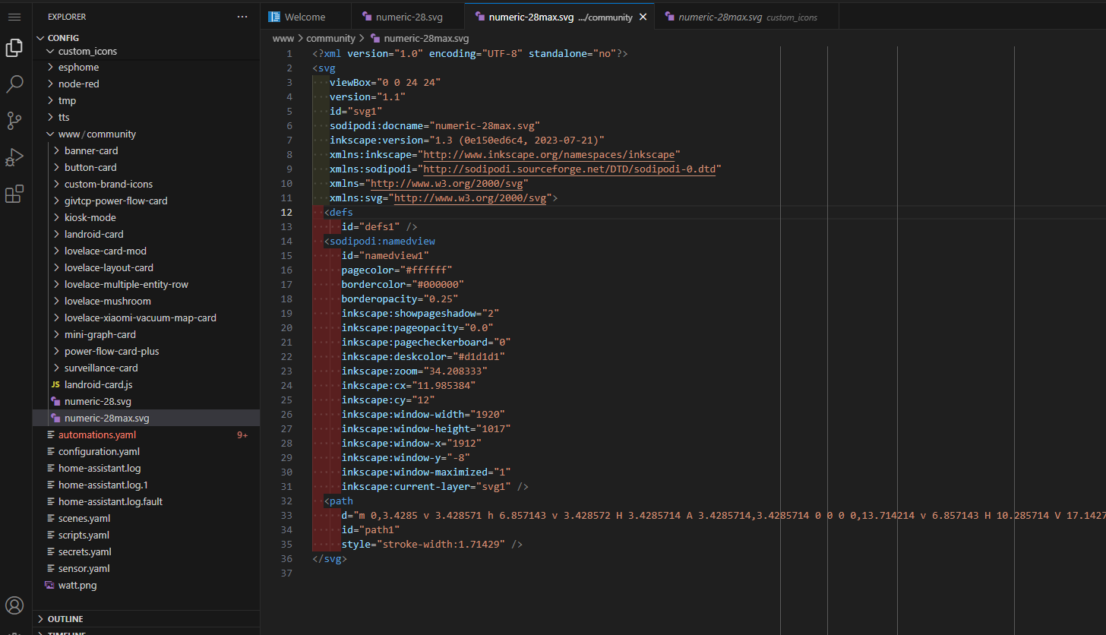Open the Explorer view icon

[x=14, y=49]
